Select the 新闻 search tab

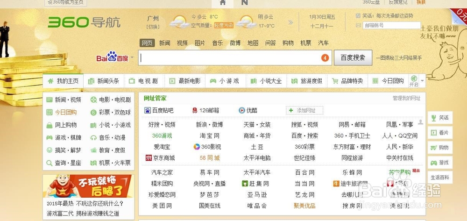(164, 43)
